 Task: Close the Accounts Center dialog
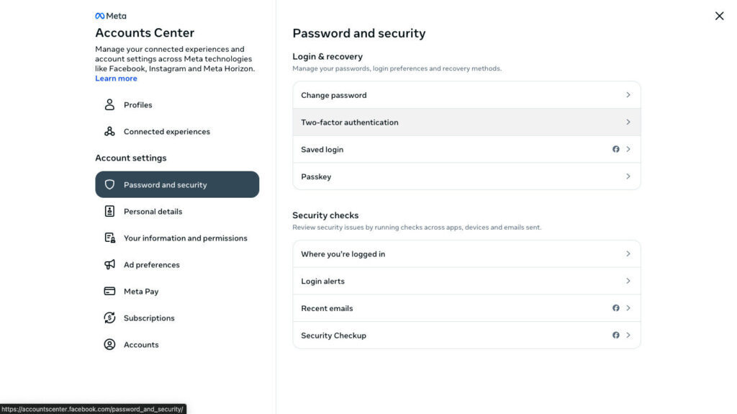pos(719,16)
